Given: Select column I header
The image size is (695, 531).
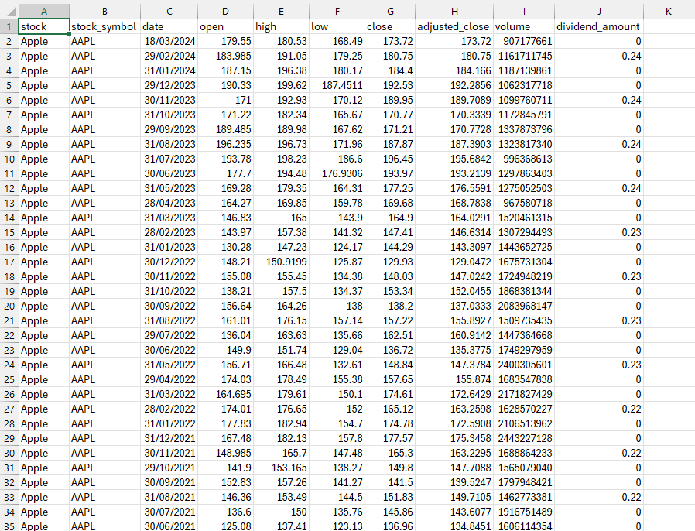Looking at the screenshot, I should (x=524, y=12).
